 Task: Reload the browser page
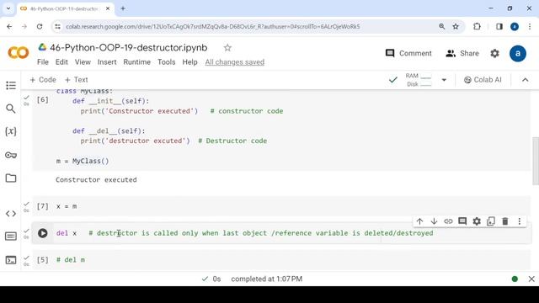(x=40, y=26)
